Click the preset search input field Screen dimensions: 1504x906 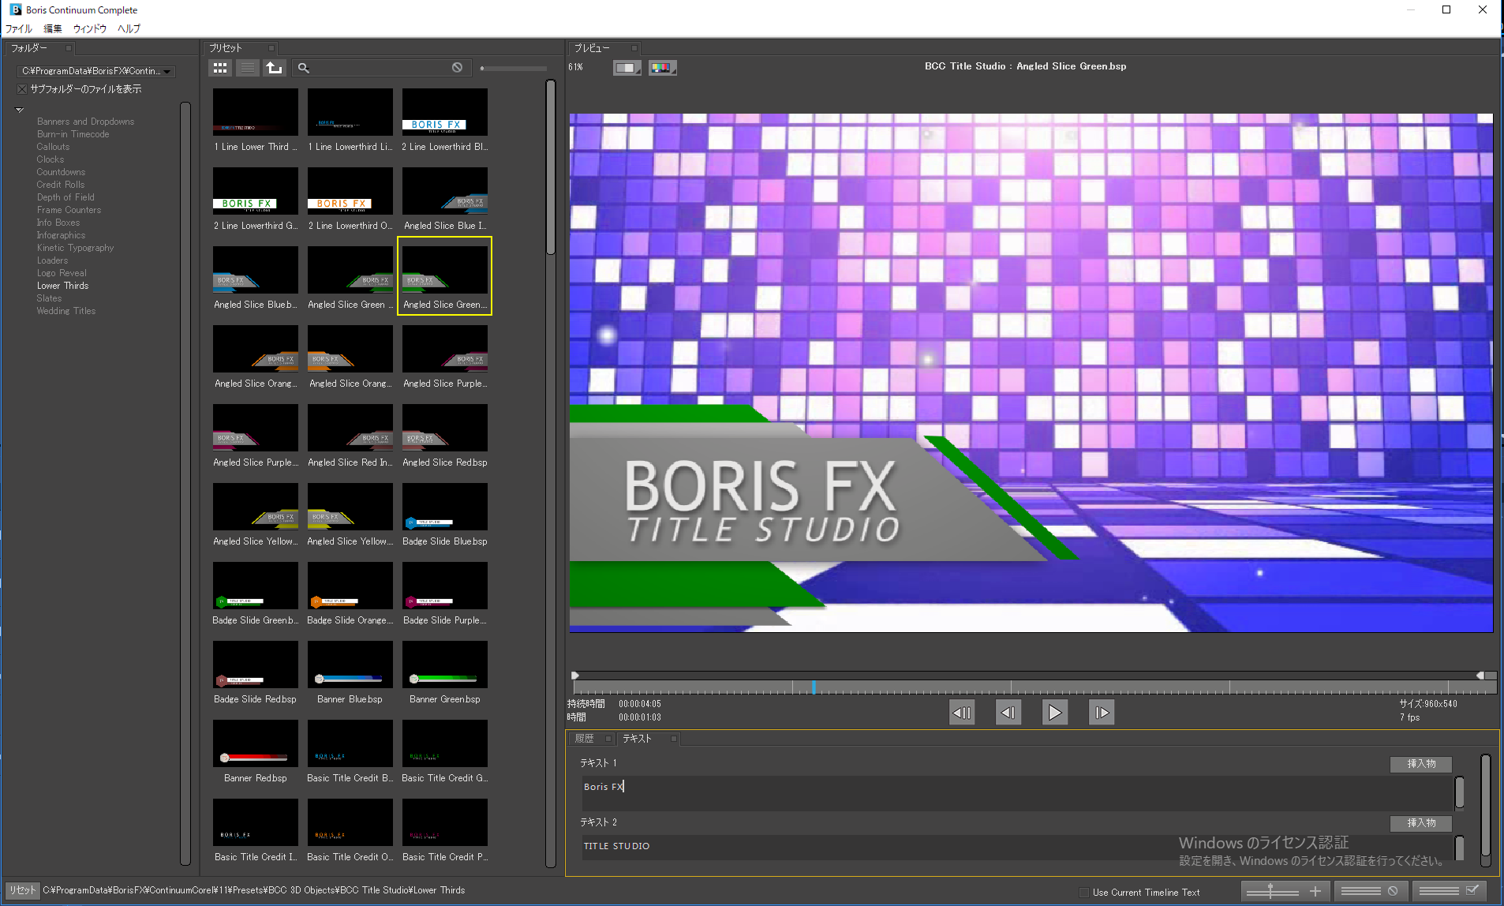pos(380,68)
